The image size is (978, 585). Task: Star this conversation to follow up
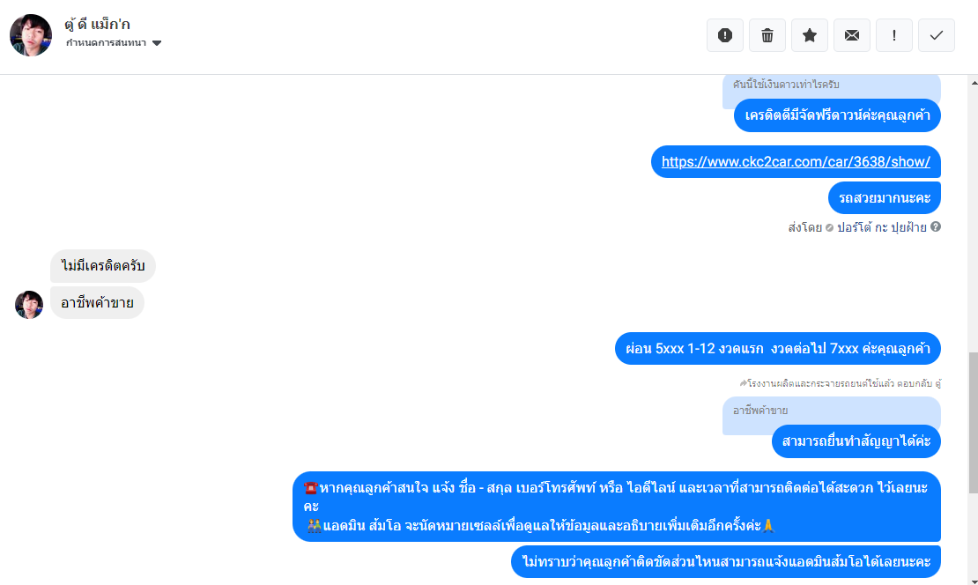click(810, 35)
